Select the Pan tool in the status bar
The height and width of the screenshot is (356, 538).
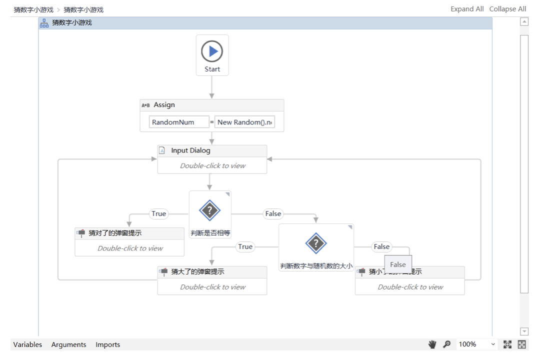(x=432, y=344)
